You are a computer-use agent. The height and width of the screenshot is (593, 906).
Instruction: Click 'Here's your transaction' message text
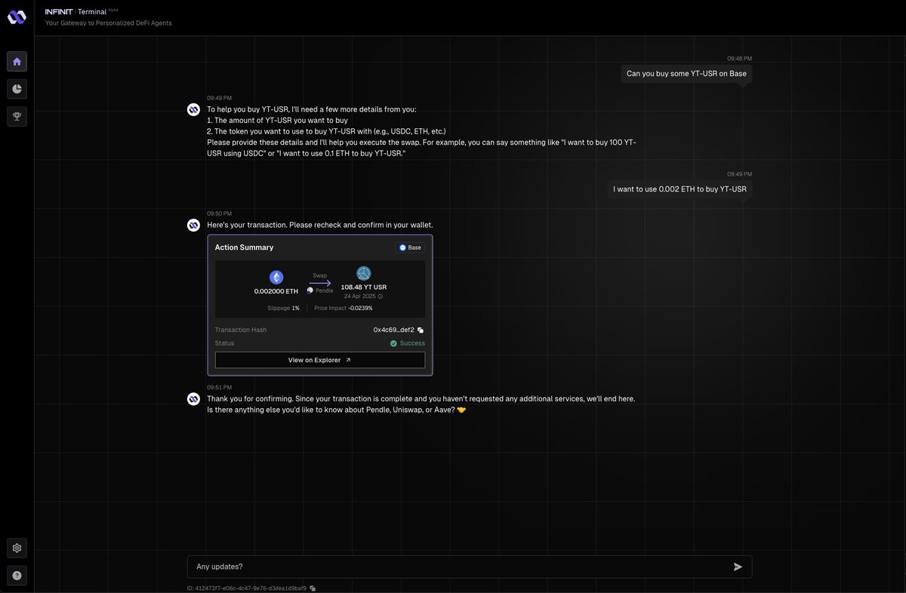pyautogui.click(x=320, y=225)
